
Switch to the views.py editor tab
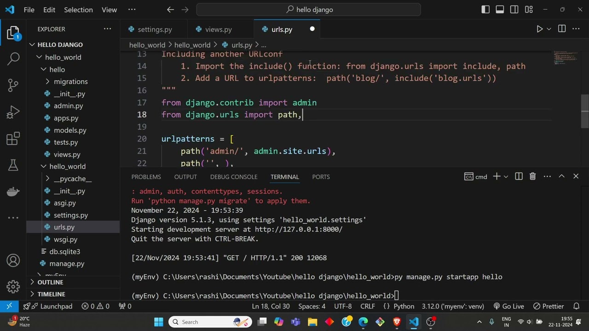click(x=219, y=29)
